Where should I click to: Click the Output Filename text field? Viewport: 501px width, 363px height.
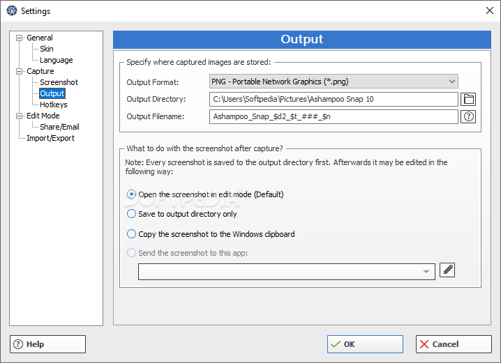[x=334, y=117]
